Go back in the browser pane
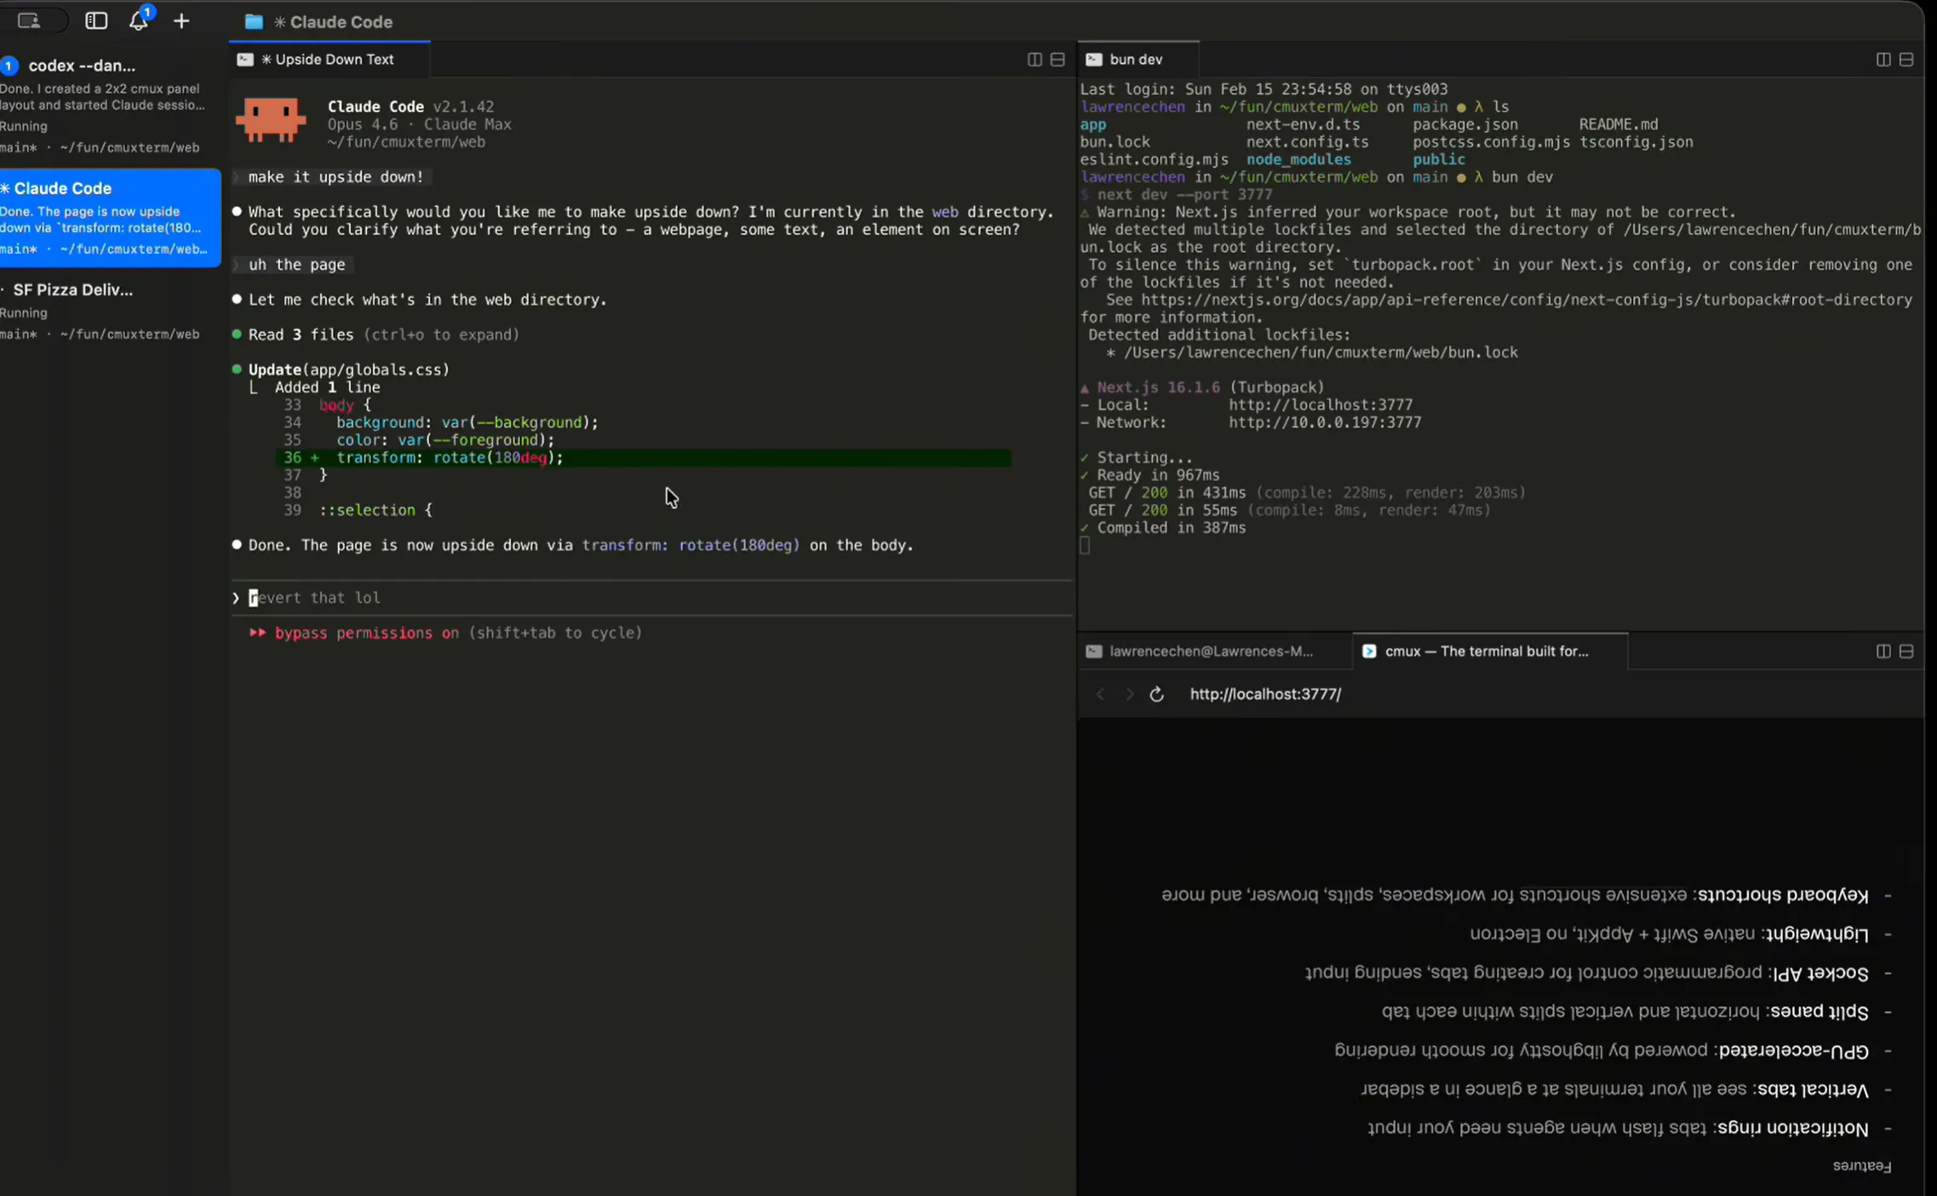The image size is (1937, 1196). coord(1100,695)
